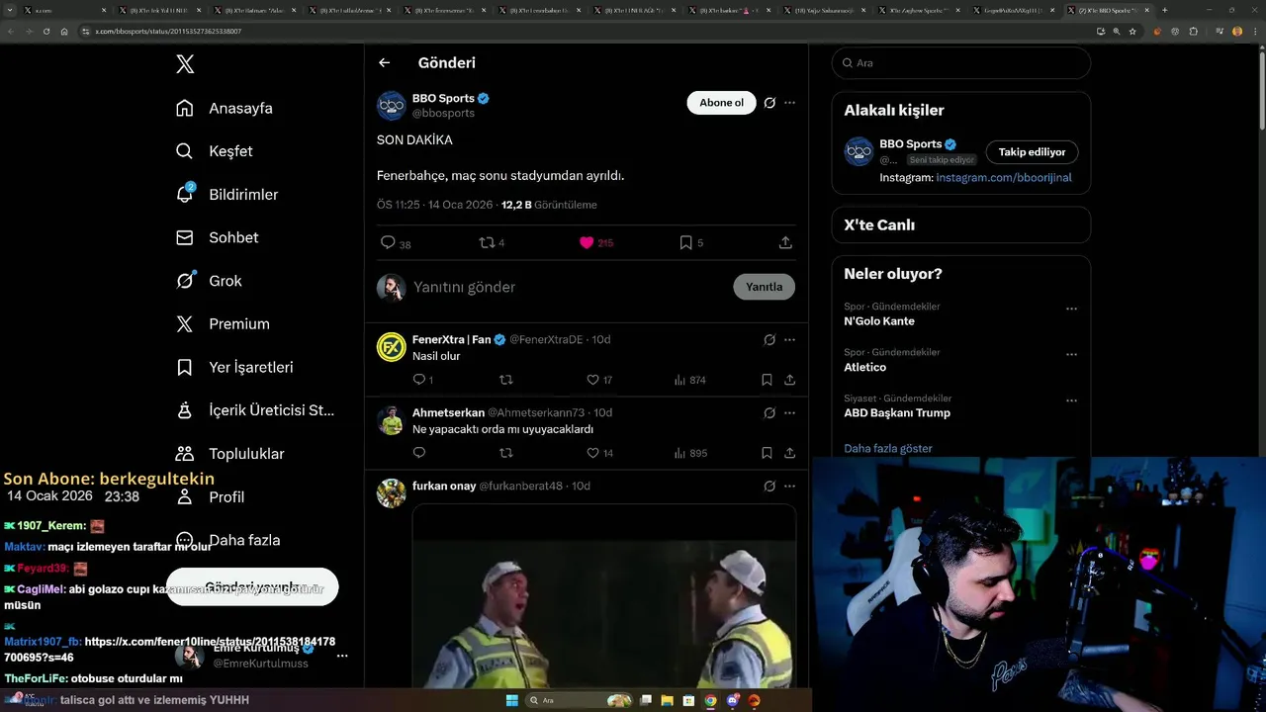Screen dimensions: 1266x712
Task: Open Topluluklar communities
Action: (229, 454)
